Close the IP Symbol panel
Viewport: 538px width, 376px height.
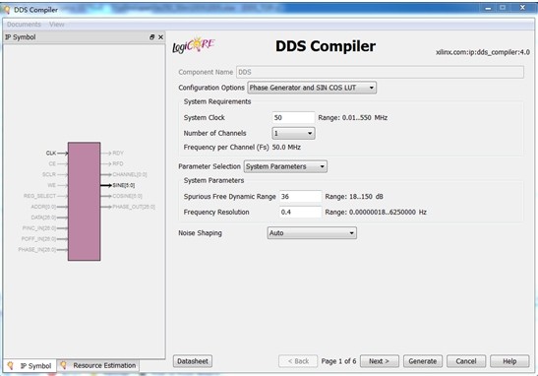[160, 37]
